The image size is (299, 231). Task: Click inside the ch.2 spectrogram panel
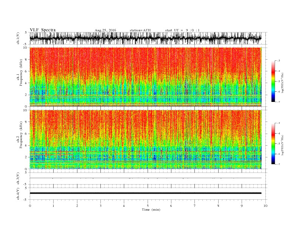pos(146,140)
